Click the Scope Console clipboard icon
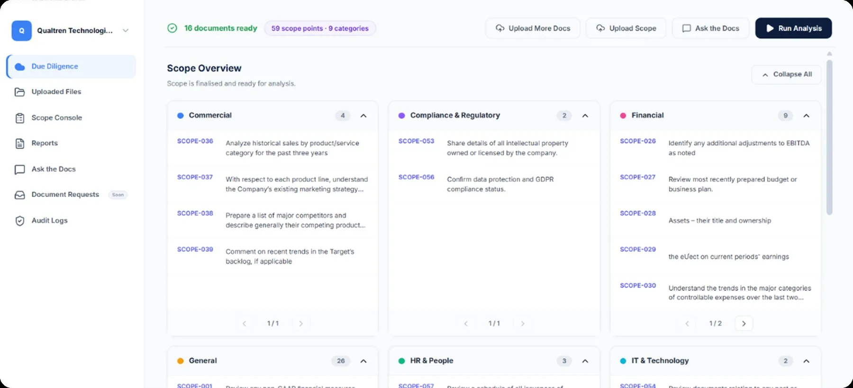The image size is (853, 388). [x=19, y=118]
